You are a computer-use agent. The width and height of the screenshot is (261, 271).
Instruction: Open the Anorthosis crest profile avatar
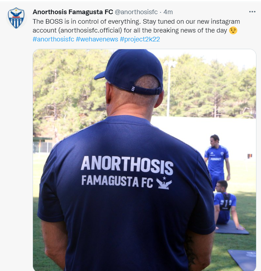[x=16, y=18]
